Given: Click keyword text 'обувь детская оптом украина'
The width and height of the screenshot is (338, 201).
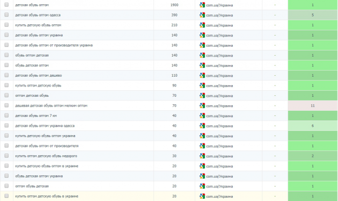Looking at the screenshot, I should tap(39, 176).
